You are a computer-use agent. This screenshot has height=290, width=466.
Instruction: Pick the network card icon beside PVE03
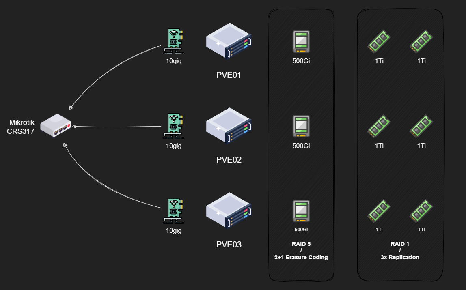click(174, 211)
